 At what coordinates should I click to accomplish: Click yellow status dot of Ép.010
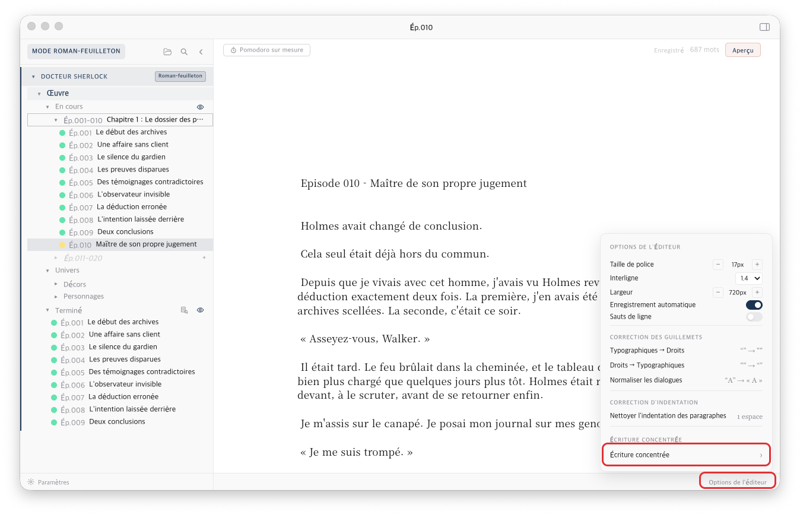62,244
